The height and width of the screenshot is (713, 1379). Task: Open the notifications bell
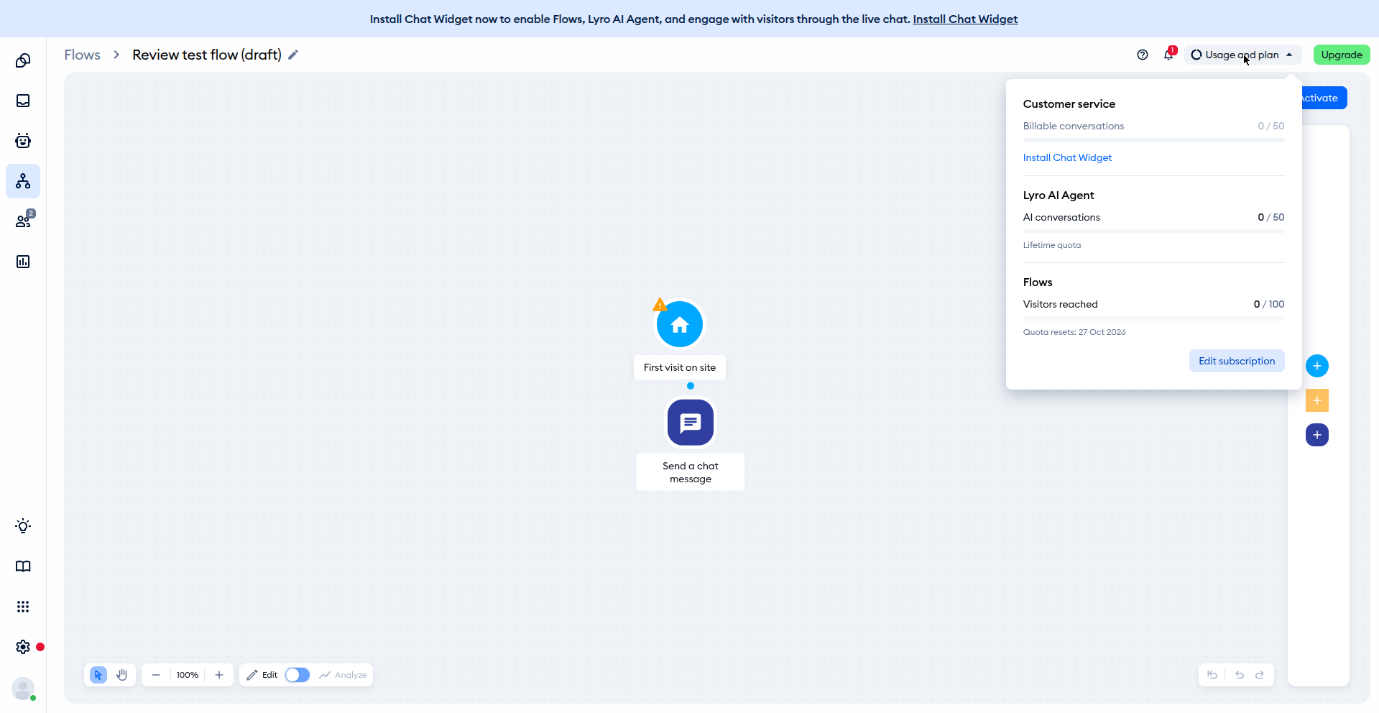[1168, 55]
